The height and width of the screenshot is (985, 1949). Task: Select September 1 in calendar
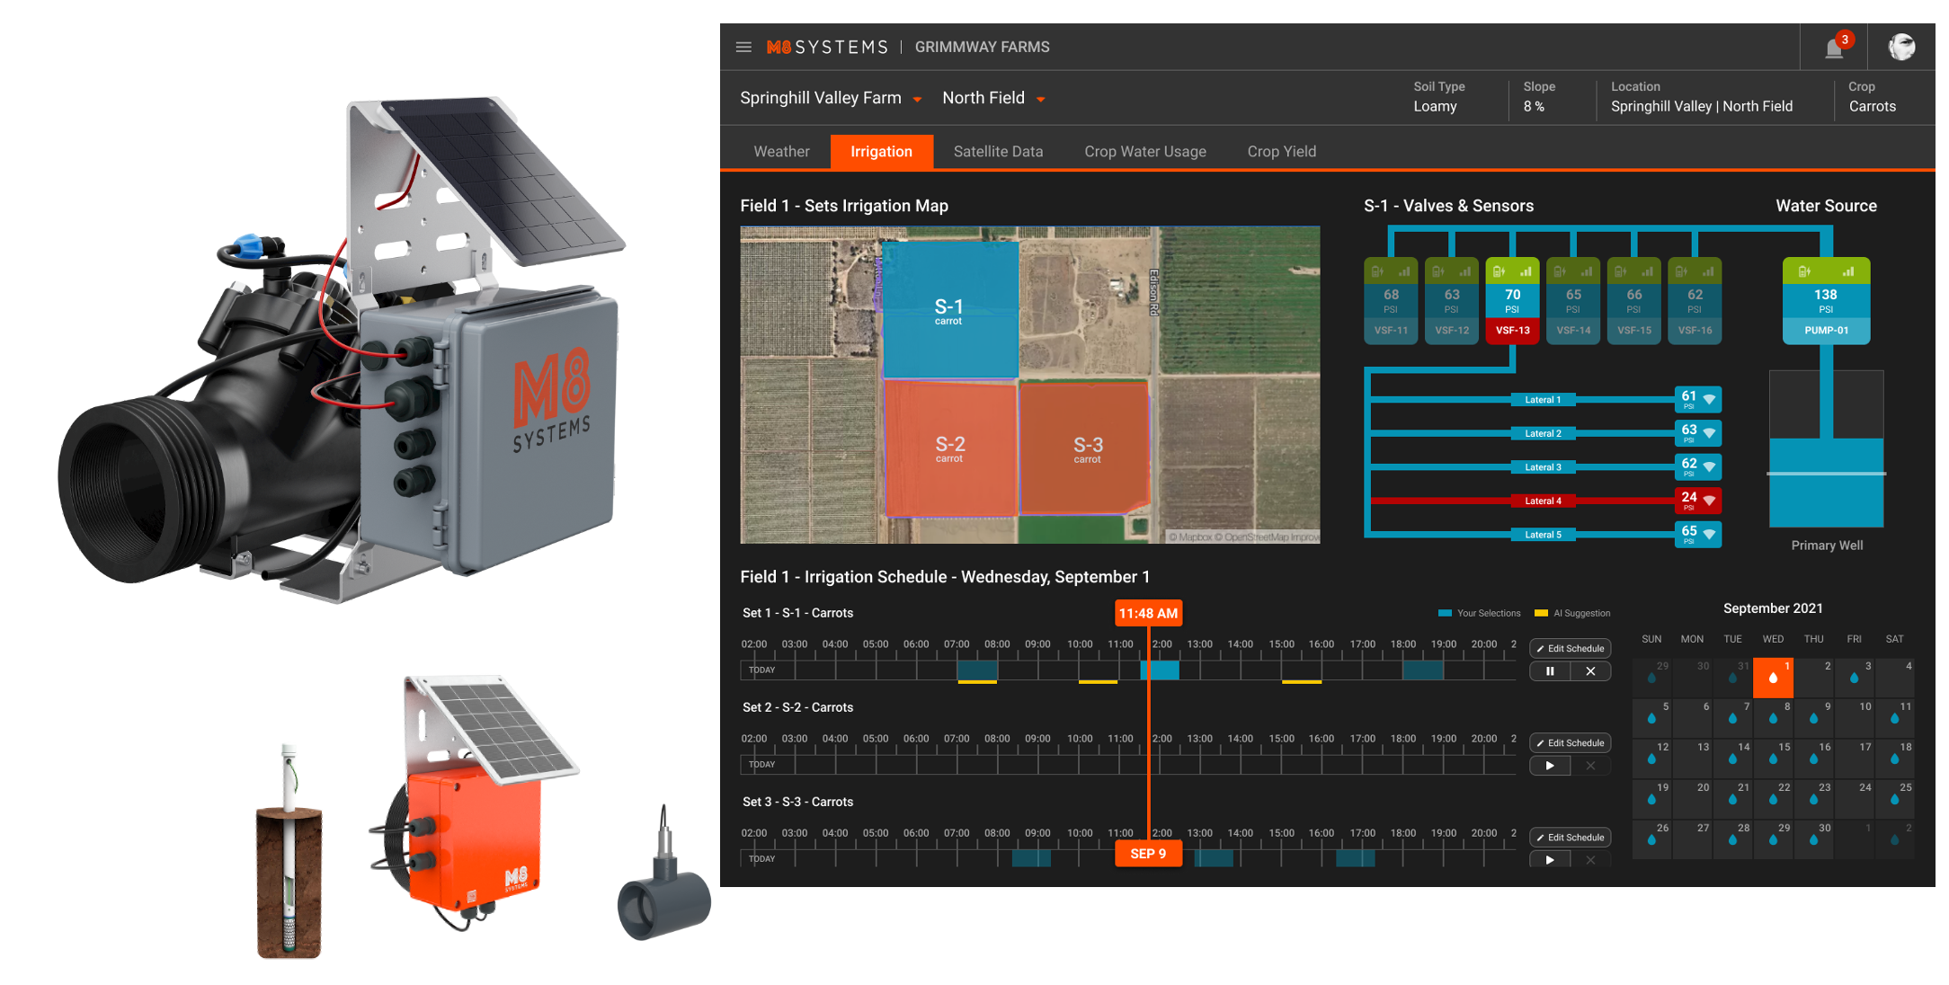tap(1773, 678)
